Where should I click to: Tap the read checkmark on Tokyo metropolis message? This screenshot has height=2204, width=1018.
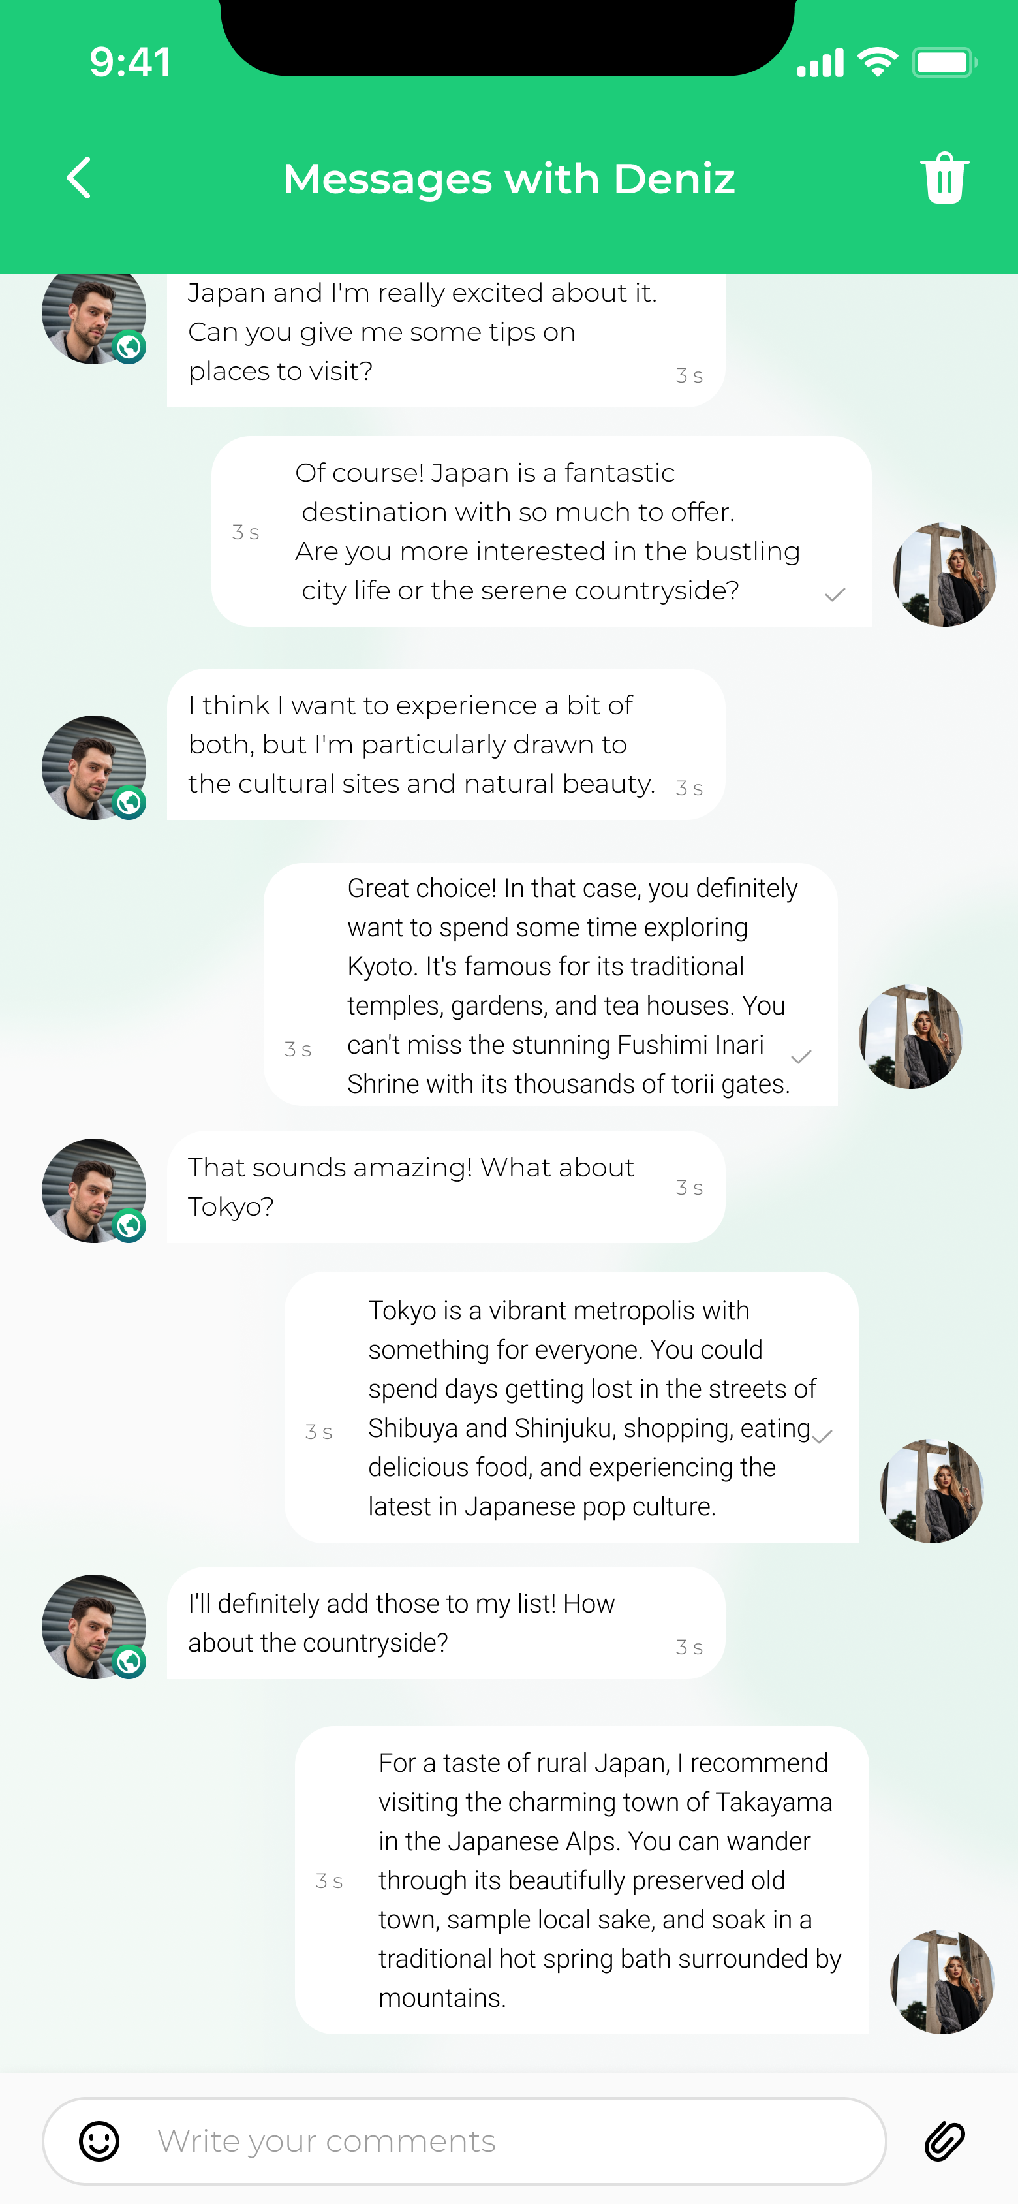click(823, 1436)
